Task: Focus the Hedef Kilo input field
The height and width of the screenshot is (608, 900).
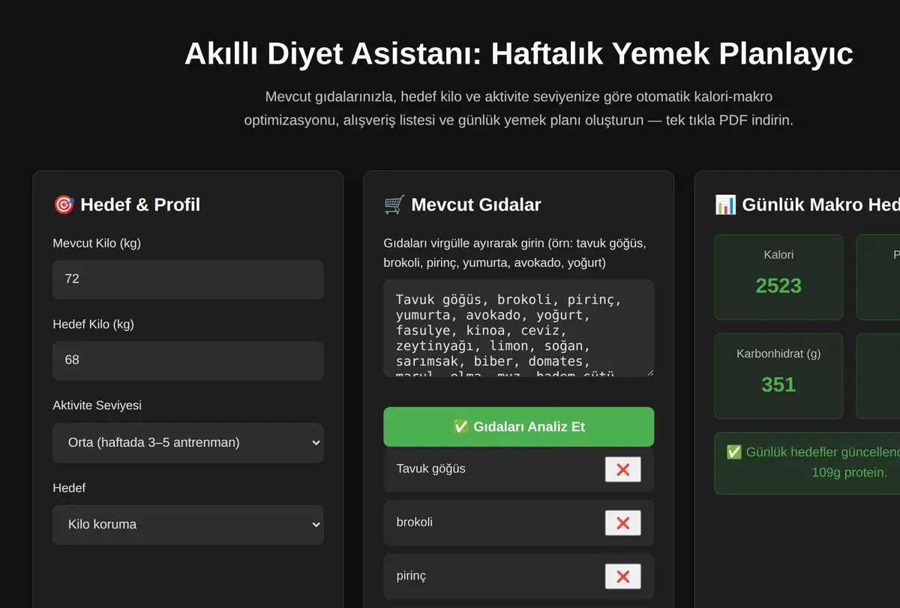Action: click(x=188, y=360)
